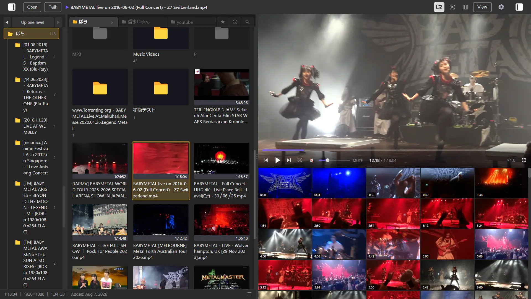Image resolution: width=531 pixels, height=299 pixels.
Task: Click Up one level button
Action: 33,22
